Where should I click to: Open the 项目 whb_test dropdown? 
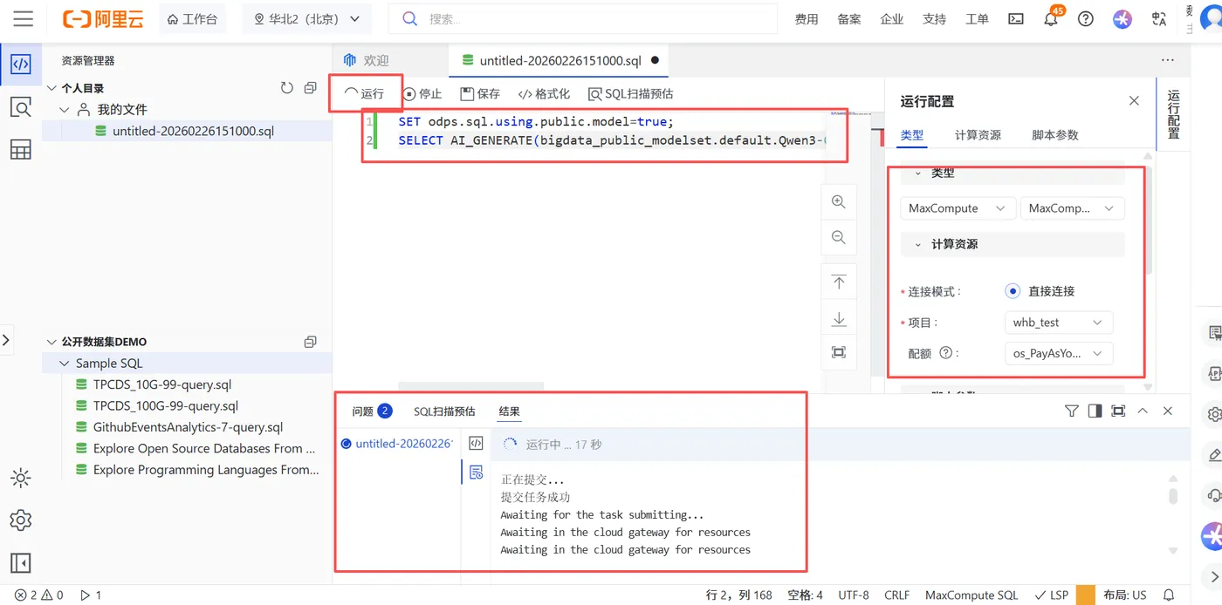point(1059,323)
